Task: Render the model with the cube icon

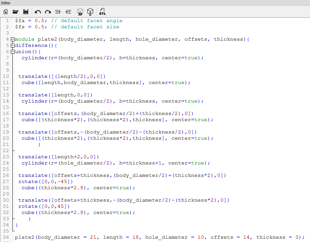Action: (x=90, y=12)
